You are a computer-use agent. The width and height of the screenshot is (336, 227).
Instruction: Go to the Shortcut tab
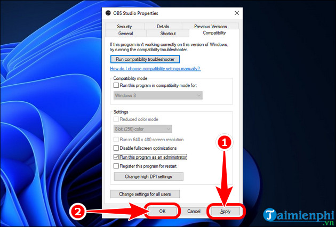(x=168, y=34)
